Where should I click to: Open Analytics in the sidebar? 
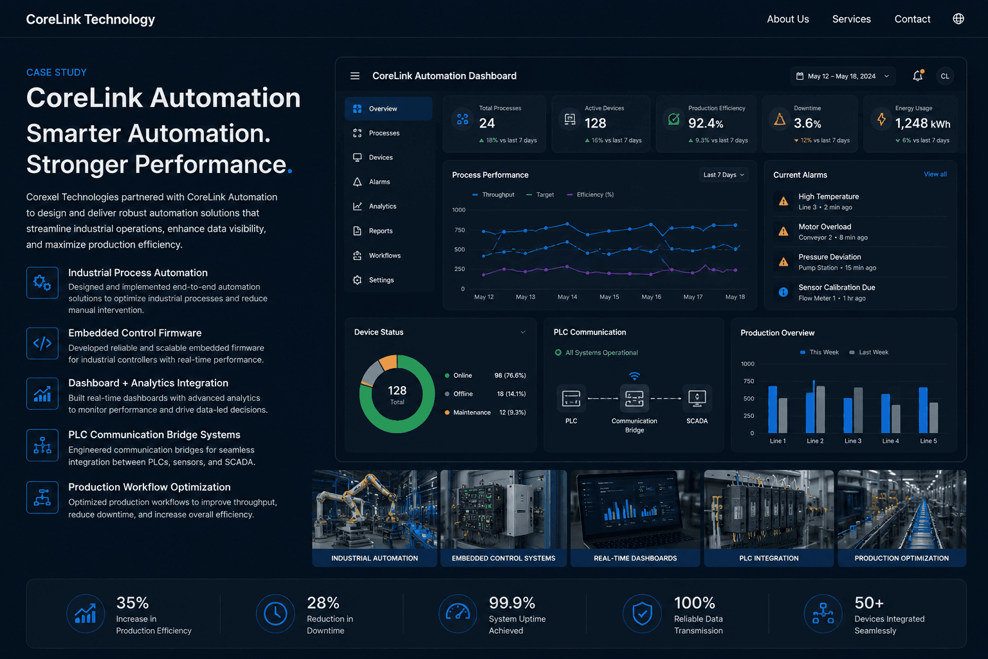point(389,207)
